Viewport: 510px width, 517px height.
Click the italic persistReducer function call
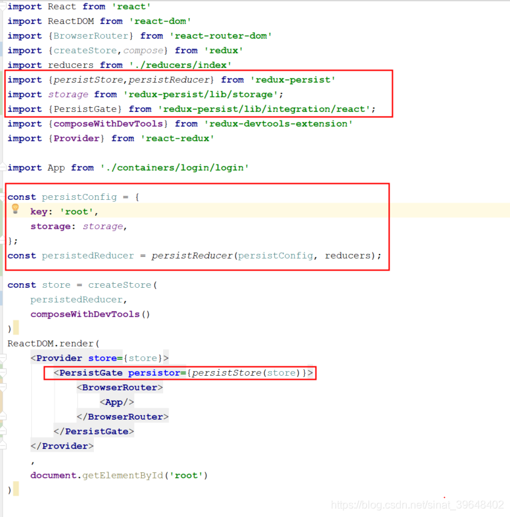coord(192,256)
